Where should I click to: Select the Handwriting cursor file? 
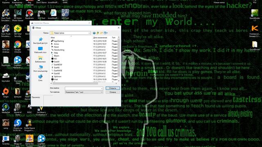point(58,50)
